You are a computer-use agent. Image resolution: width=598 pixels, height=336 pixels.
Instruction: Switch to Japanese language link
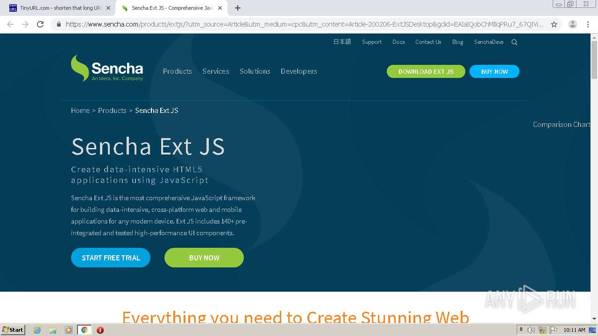pyautogui.click(x=342, y=42)
